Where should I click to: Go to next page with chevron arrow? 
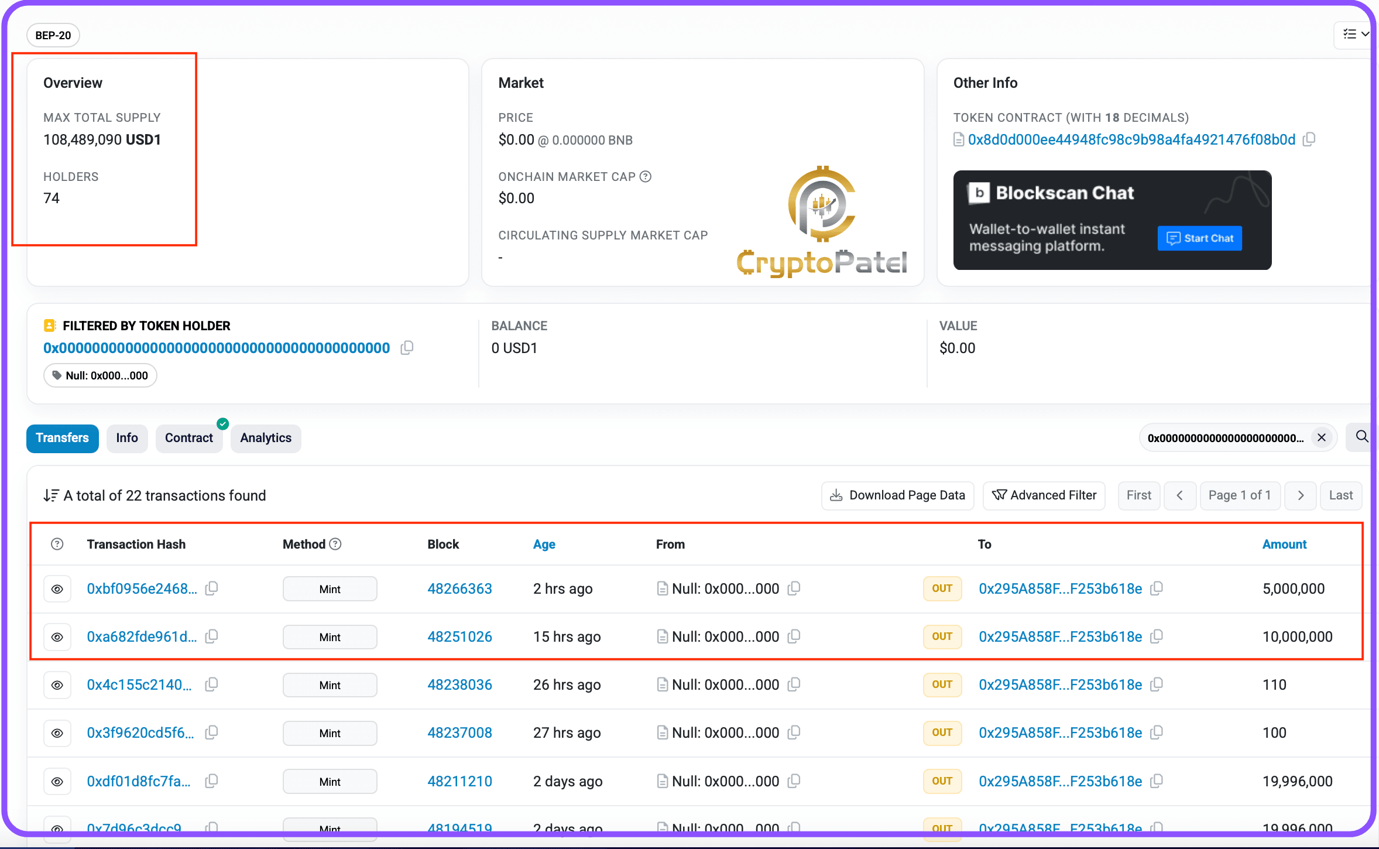[1301, 495]
